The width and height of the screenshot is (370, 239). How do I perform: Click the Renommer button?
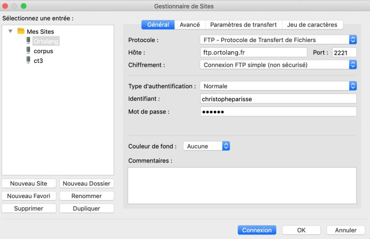[86, 196]
